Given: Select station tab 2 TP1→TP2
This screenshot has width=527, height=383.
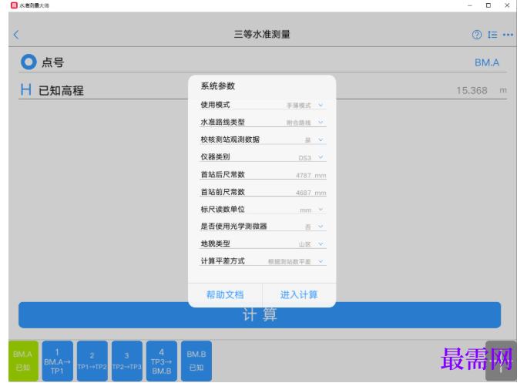Looking at the screenshot, I should click(92, 361).
